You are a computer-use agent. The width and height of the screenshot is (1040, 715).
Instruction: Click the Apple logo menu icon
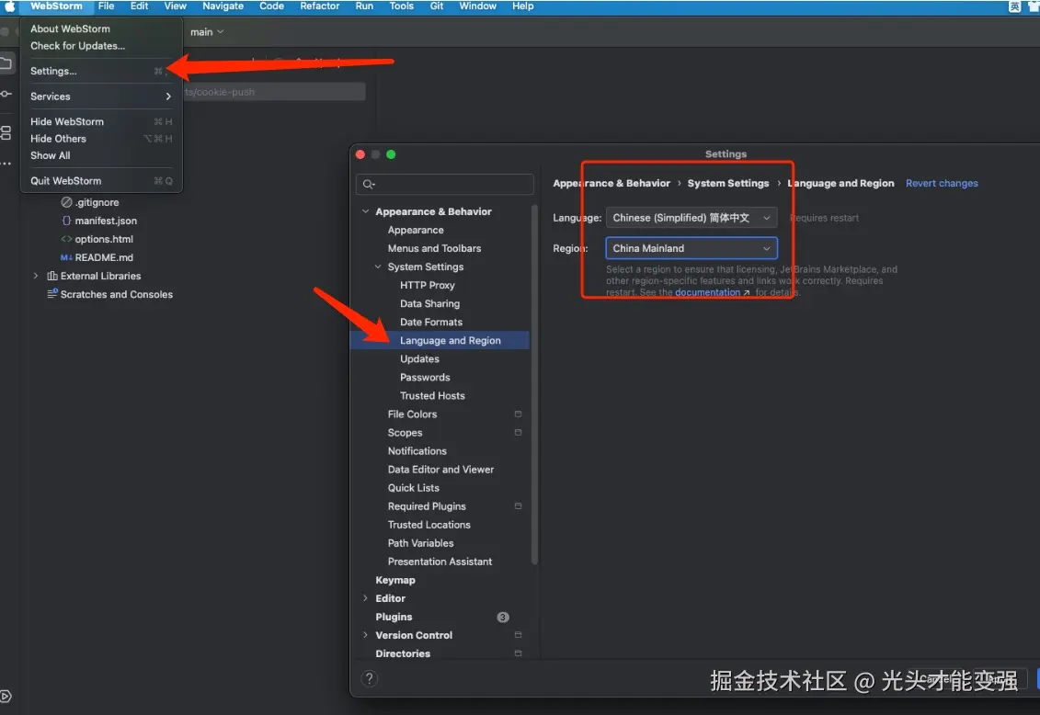(9, 6)
